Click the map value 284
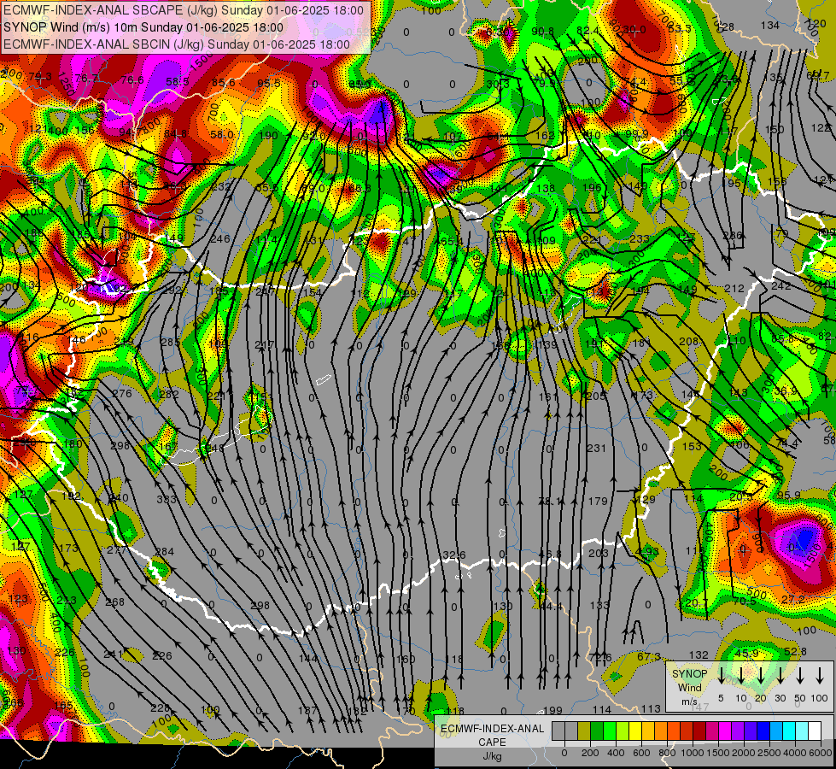The width and height of the screenshot is (836, 769). [165, 551]
